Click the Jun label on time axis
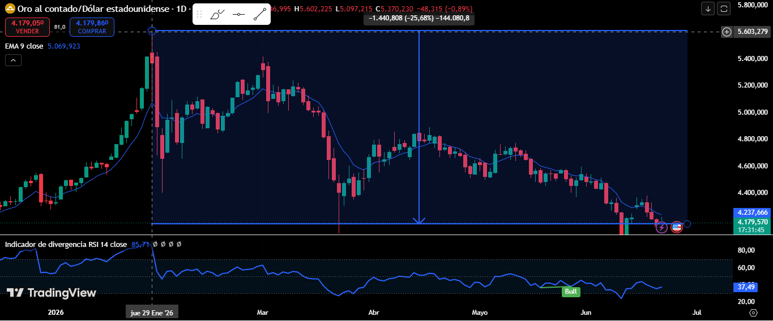 [586, 313]
